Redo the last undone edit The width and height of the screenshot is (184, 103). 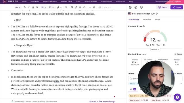[110, 7]
